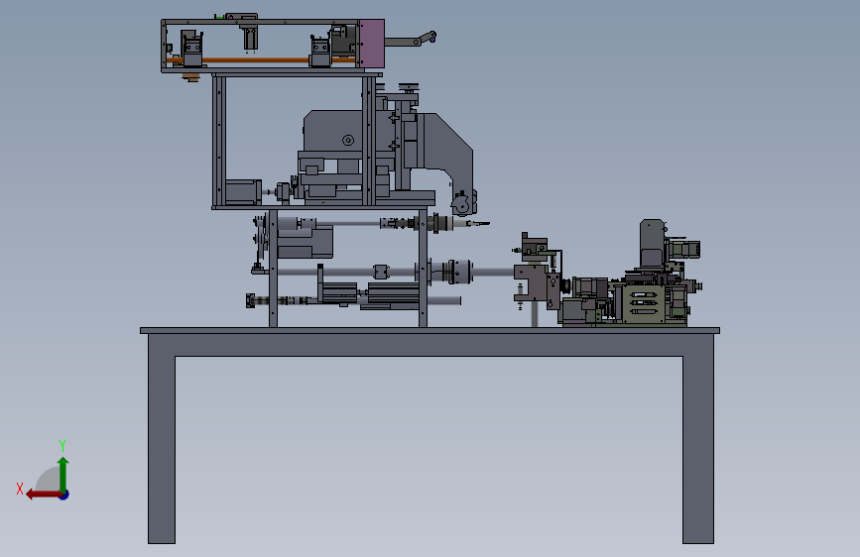
Task: Click the blue Z axis ball of triad
Action: tap(64, 495)
